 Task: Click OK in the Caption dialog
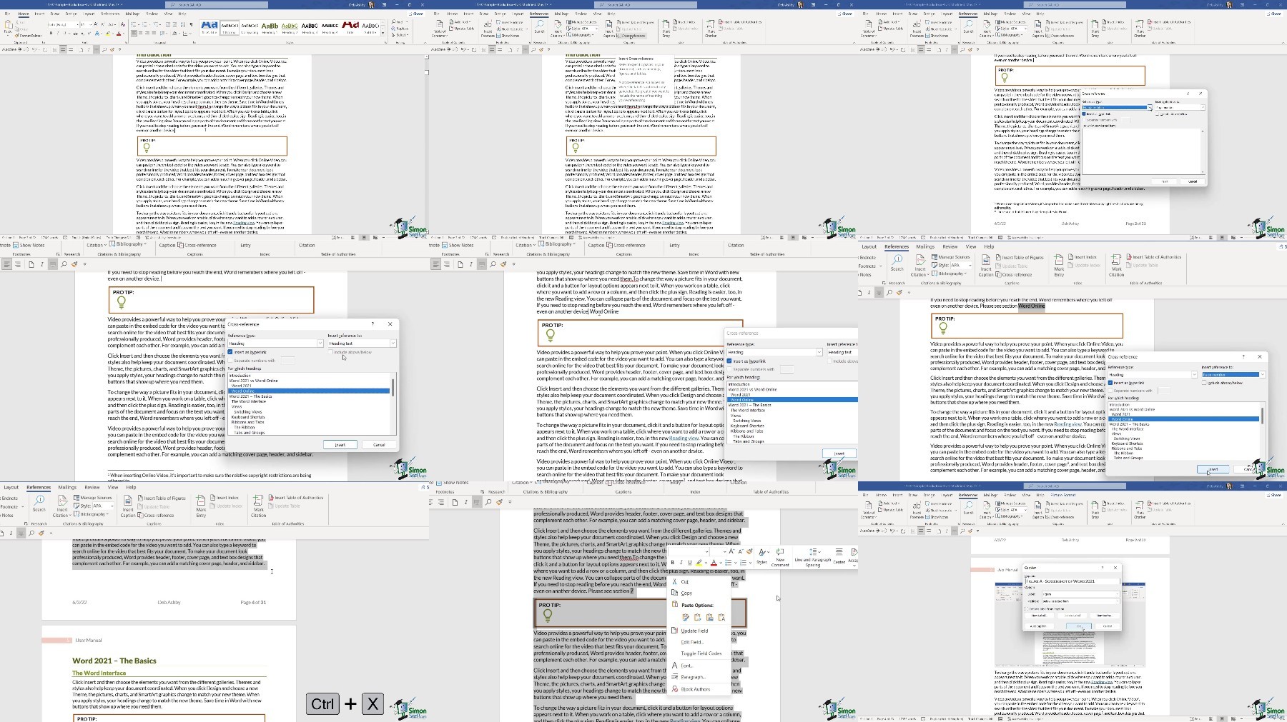tap(1079, 626)
